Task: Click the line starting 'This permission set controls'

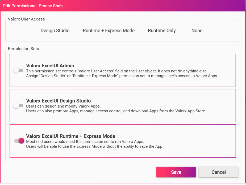Action: coord(117,71)
